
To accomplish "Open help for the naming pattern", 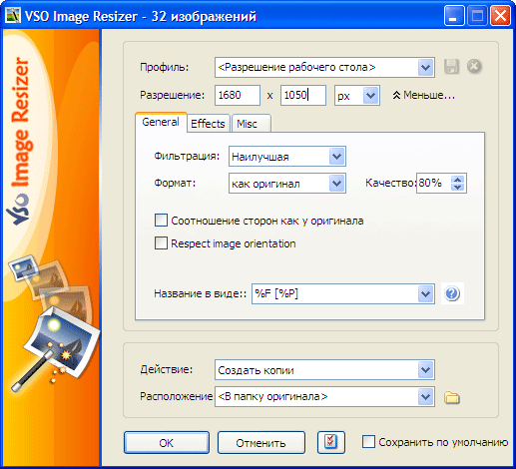I will 452,293.
